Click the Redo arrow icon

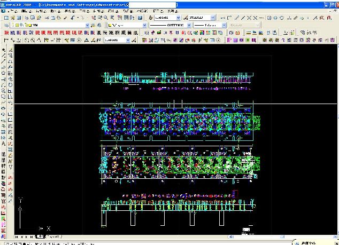[x=82, y=18]
